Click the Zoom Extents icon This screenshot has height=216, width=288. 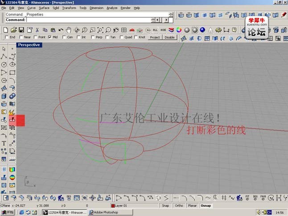point(100,30)
